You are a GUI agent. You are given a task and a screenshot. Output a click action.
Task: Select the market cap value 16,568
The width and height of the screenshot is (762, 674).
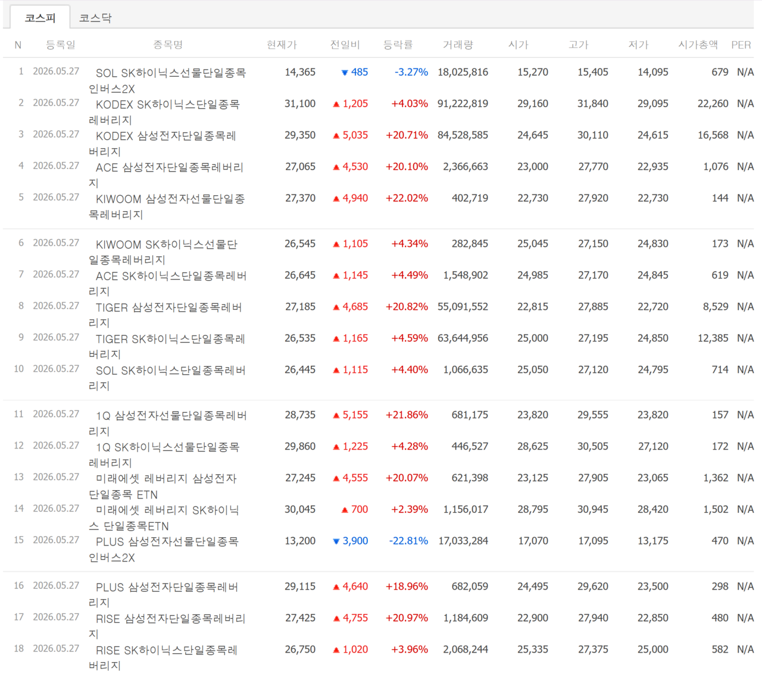713,135
